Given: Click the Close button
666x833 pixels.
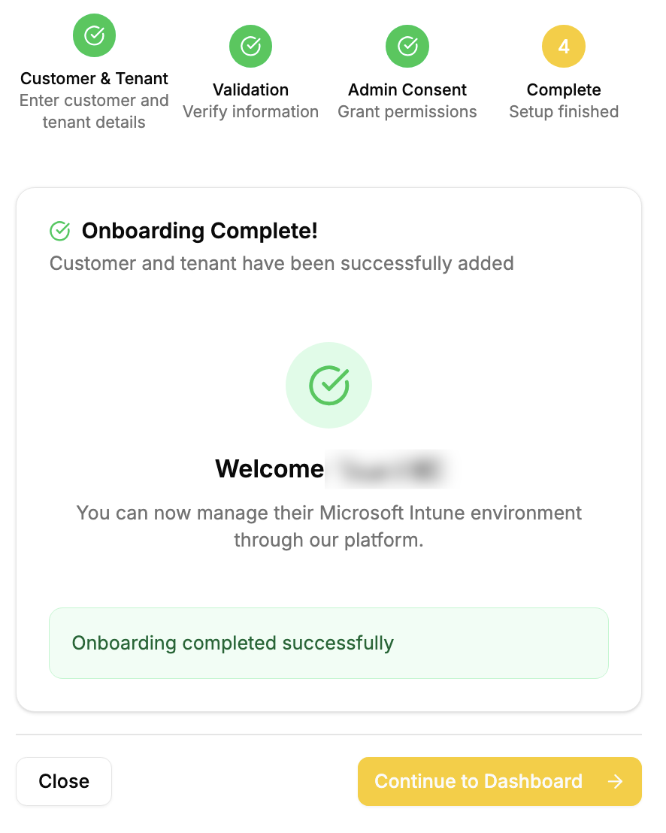Looking at the screenshot, I should click(x=64, y=782).
